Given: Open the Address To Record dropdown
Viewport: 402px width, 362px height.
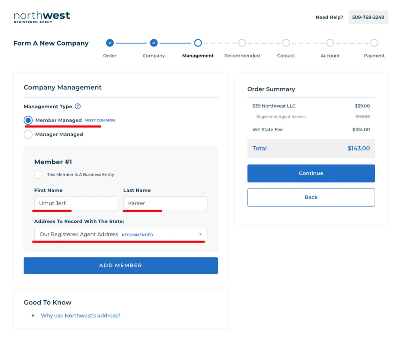Looking at the screenshot, I should tap(121, 234).
